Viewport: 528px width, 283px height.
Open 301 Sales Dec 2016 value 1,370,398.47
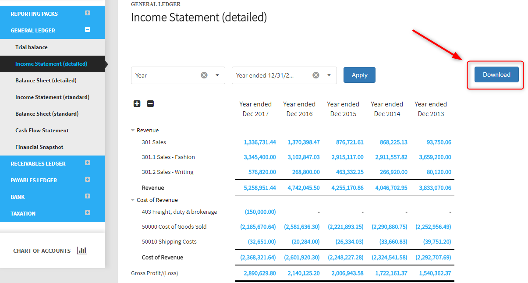tap(304, 142)
